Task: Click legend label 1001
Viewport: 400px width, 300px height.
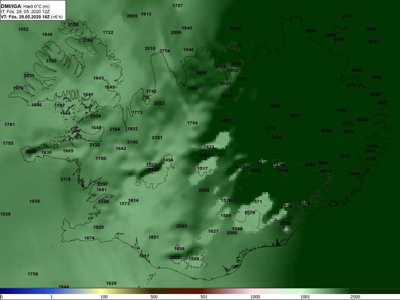Action: point(305,297)
